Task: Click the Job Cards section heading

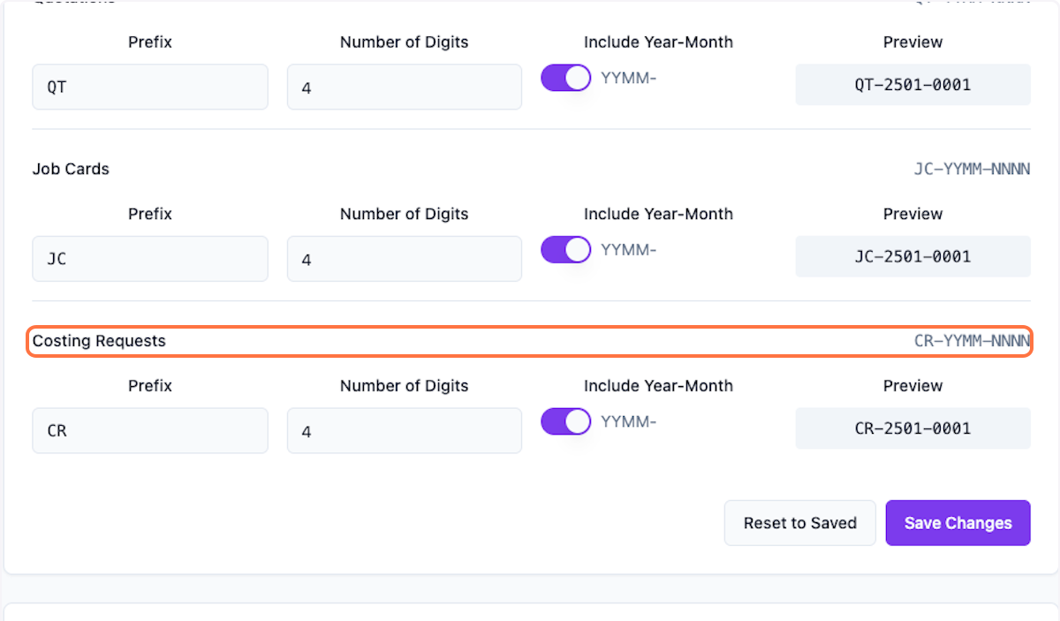Action: point(71,169)
